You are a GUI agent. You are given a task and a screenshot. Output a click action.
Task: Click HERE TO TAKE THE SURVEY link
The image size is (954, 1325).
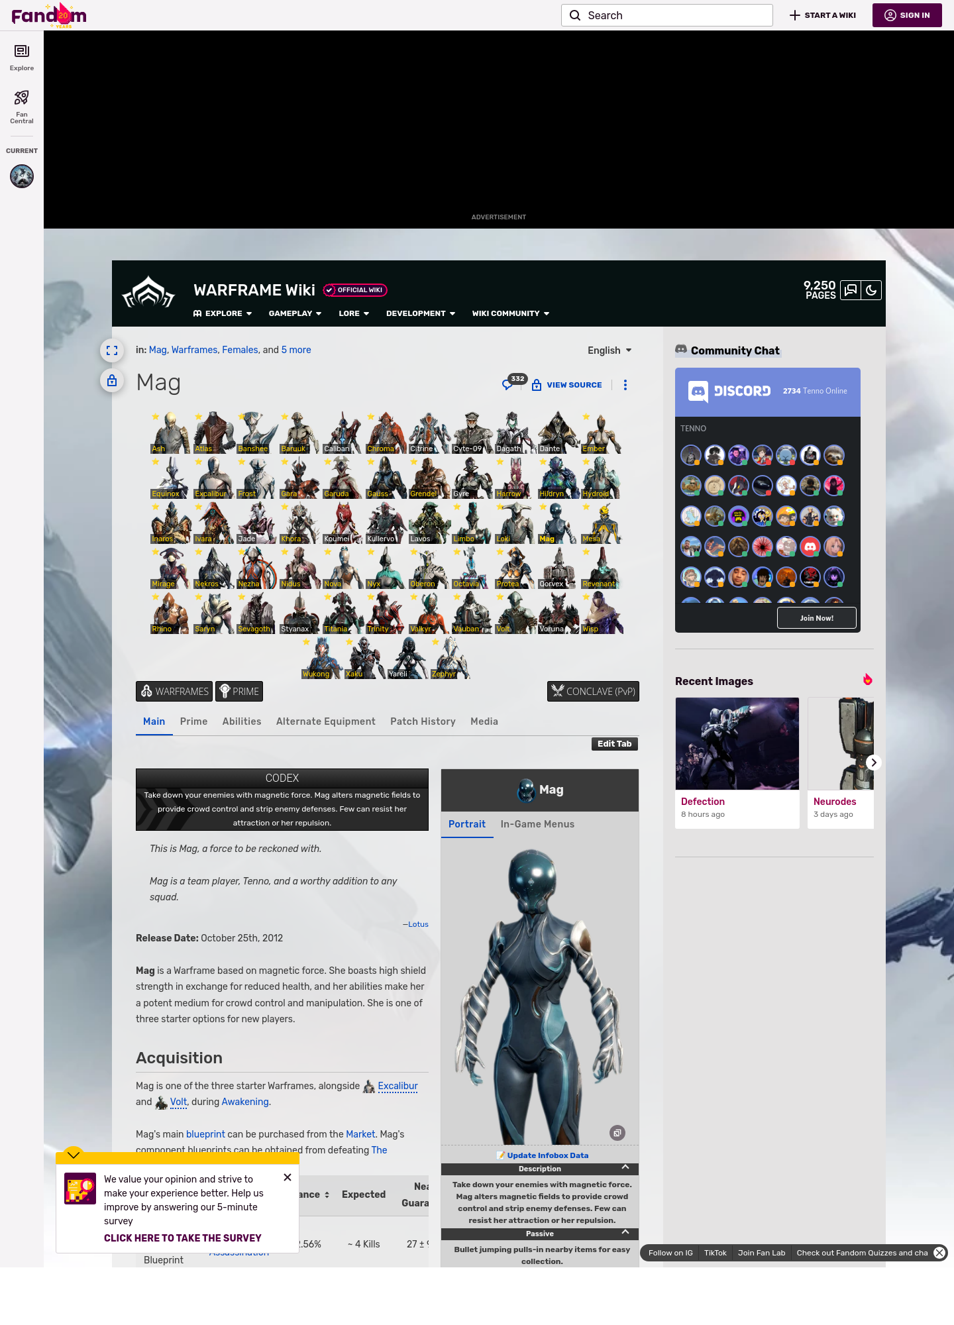click(x=183, y=1238)
